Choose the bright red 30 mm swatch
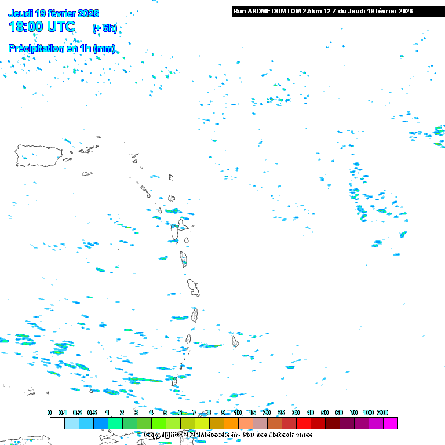The height and width of the screenshot is (445, 445). [x=303, y=424]
